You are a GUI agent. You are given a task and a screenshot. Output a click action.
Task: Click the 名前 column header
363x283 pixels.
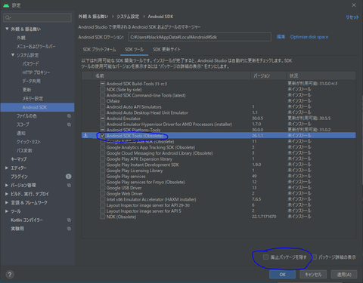coord(172,75)
